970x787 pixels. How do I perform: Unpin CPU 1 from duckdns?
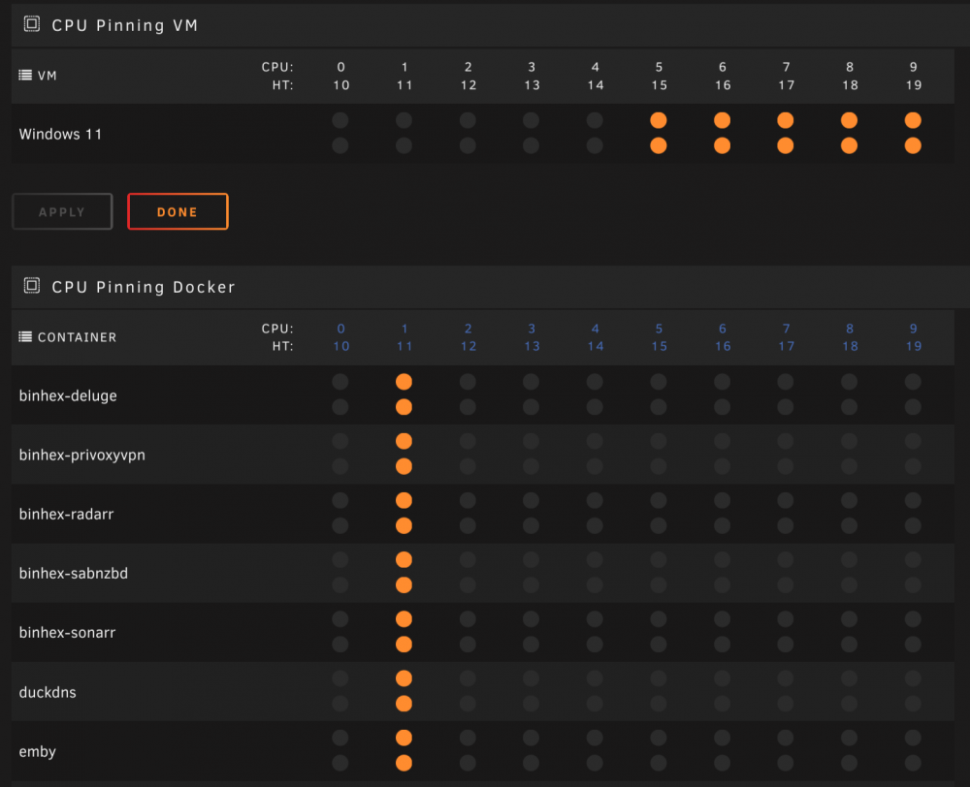404,678
